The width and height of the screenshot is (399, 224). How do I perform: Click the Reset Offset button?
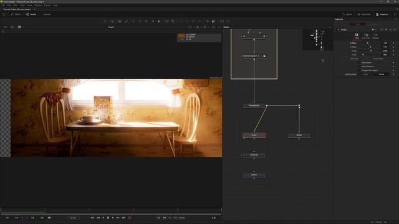[378, 58]
